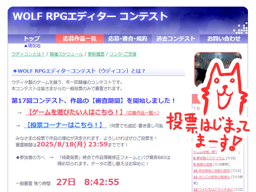Click the ◆WOLF RPGエディターコンテスト（ウディコン）とは？ heading

pos(79,71)
